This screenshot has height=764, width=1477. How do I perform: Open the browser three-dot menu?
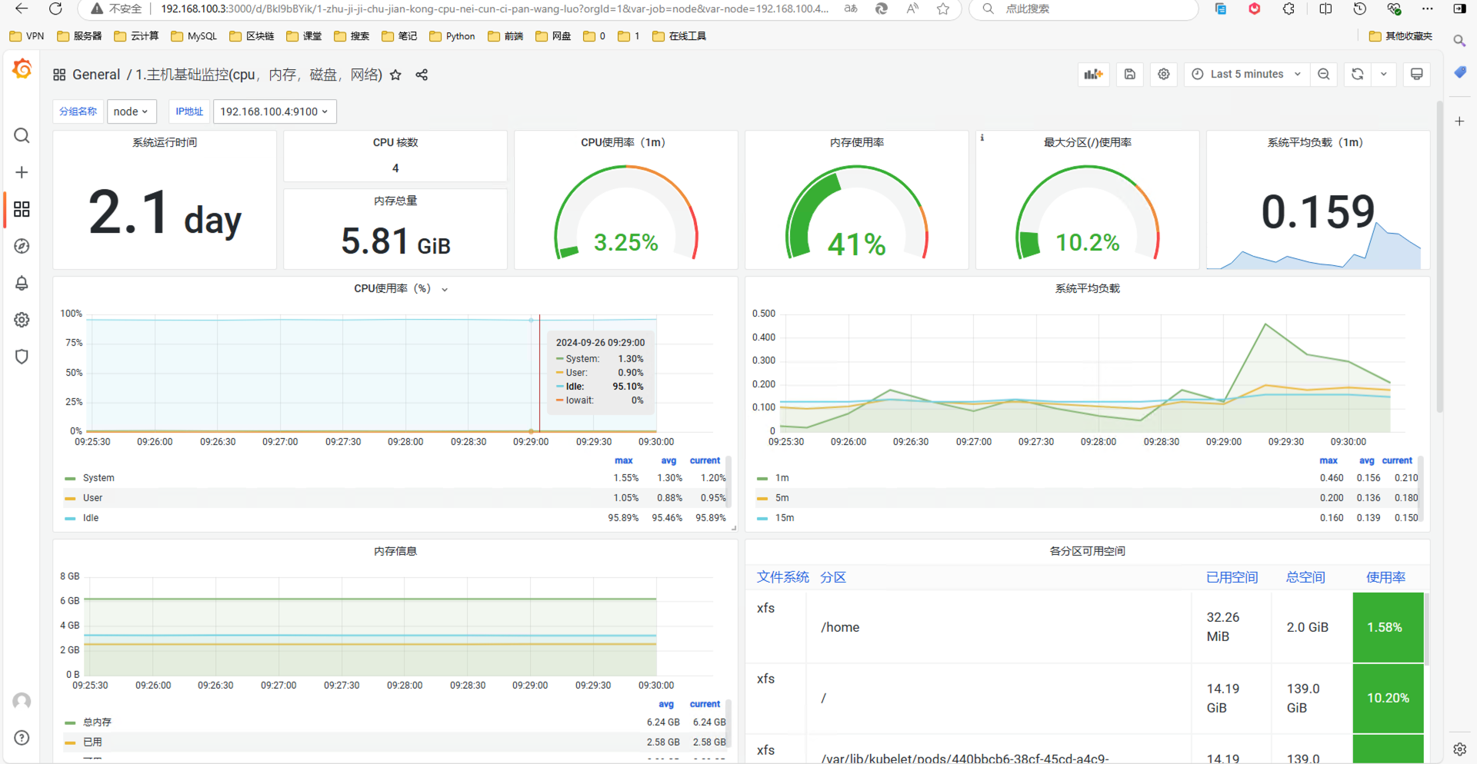[x=1427, y=8]
